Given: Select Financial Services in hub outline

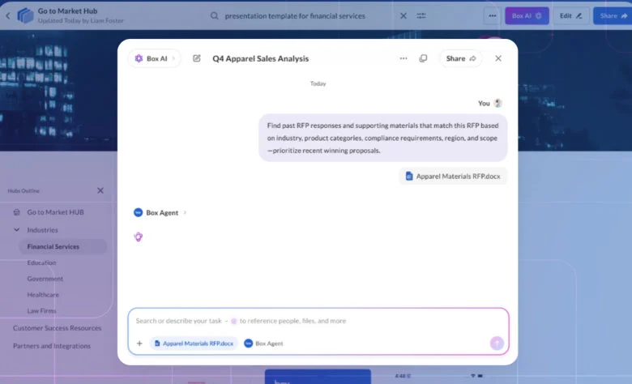Looking at the screenshot, I should [x=53, y=246].
